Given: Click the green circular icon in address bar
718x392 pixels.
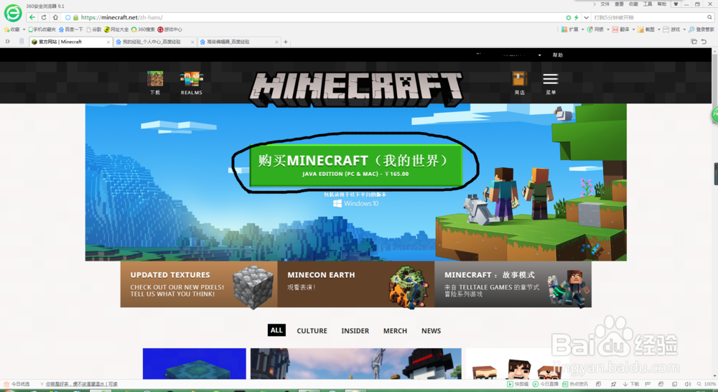Looking at the screenshot, I should point(568,17).
